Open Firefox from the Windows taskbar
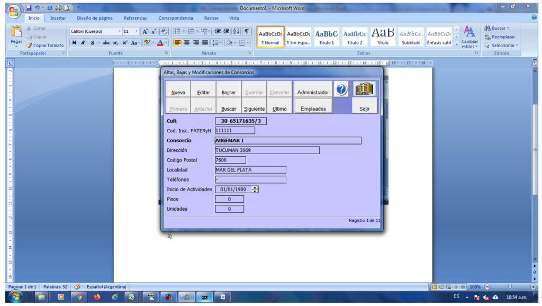 (x=96, y=297)
